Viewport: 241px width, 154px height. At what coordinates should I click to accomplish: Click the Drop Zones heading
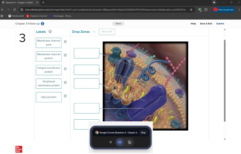pyautogui.click(x=81, y=32)
